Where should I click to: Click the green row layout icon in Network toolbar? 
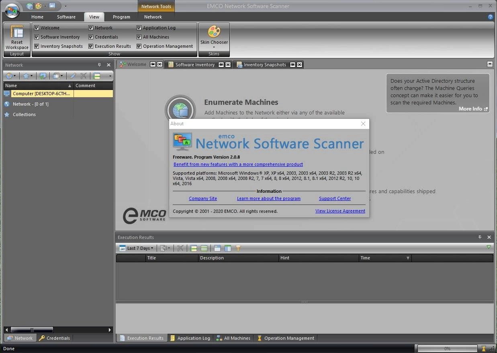[97, 76]
